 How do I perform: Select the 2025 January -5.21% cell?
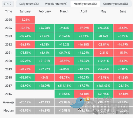click(x=25, y=20)
